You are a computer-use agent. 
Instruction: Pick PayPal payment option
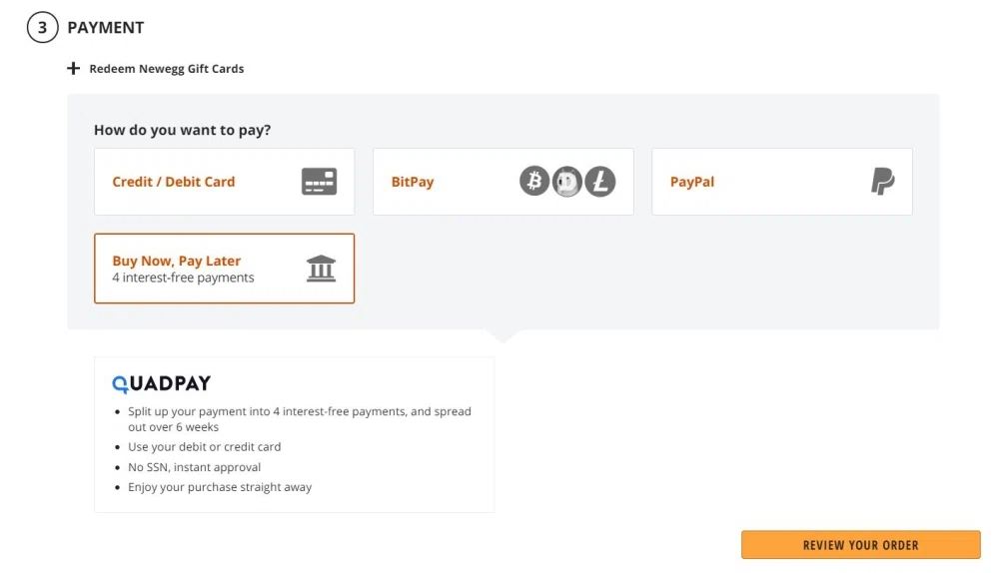point(692,182)
